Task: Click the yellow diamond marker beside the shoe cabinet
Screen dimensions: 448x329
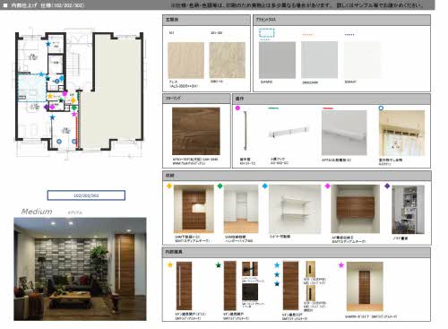Action: tap(169, 186)
